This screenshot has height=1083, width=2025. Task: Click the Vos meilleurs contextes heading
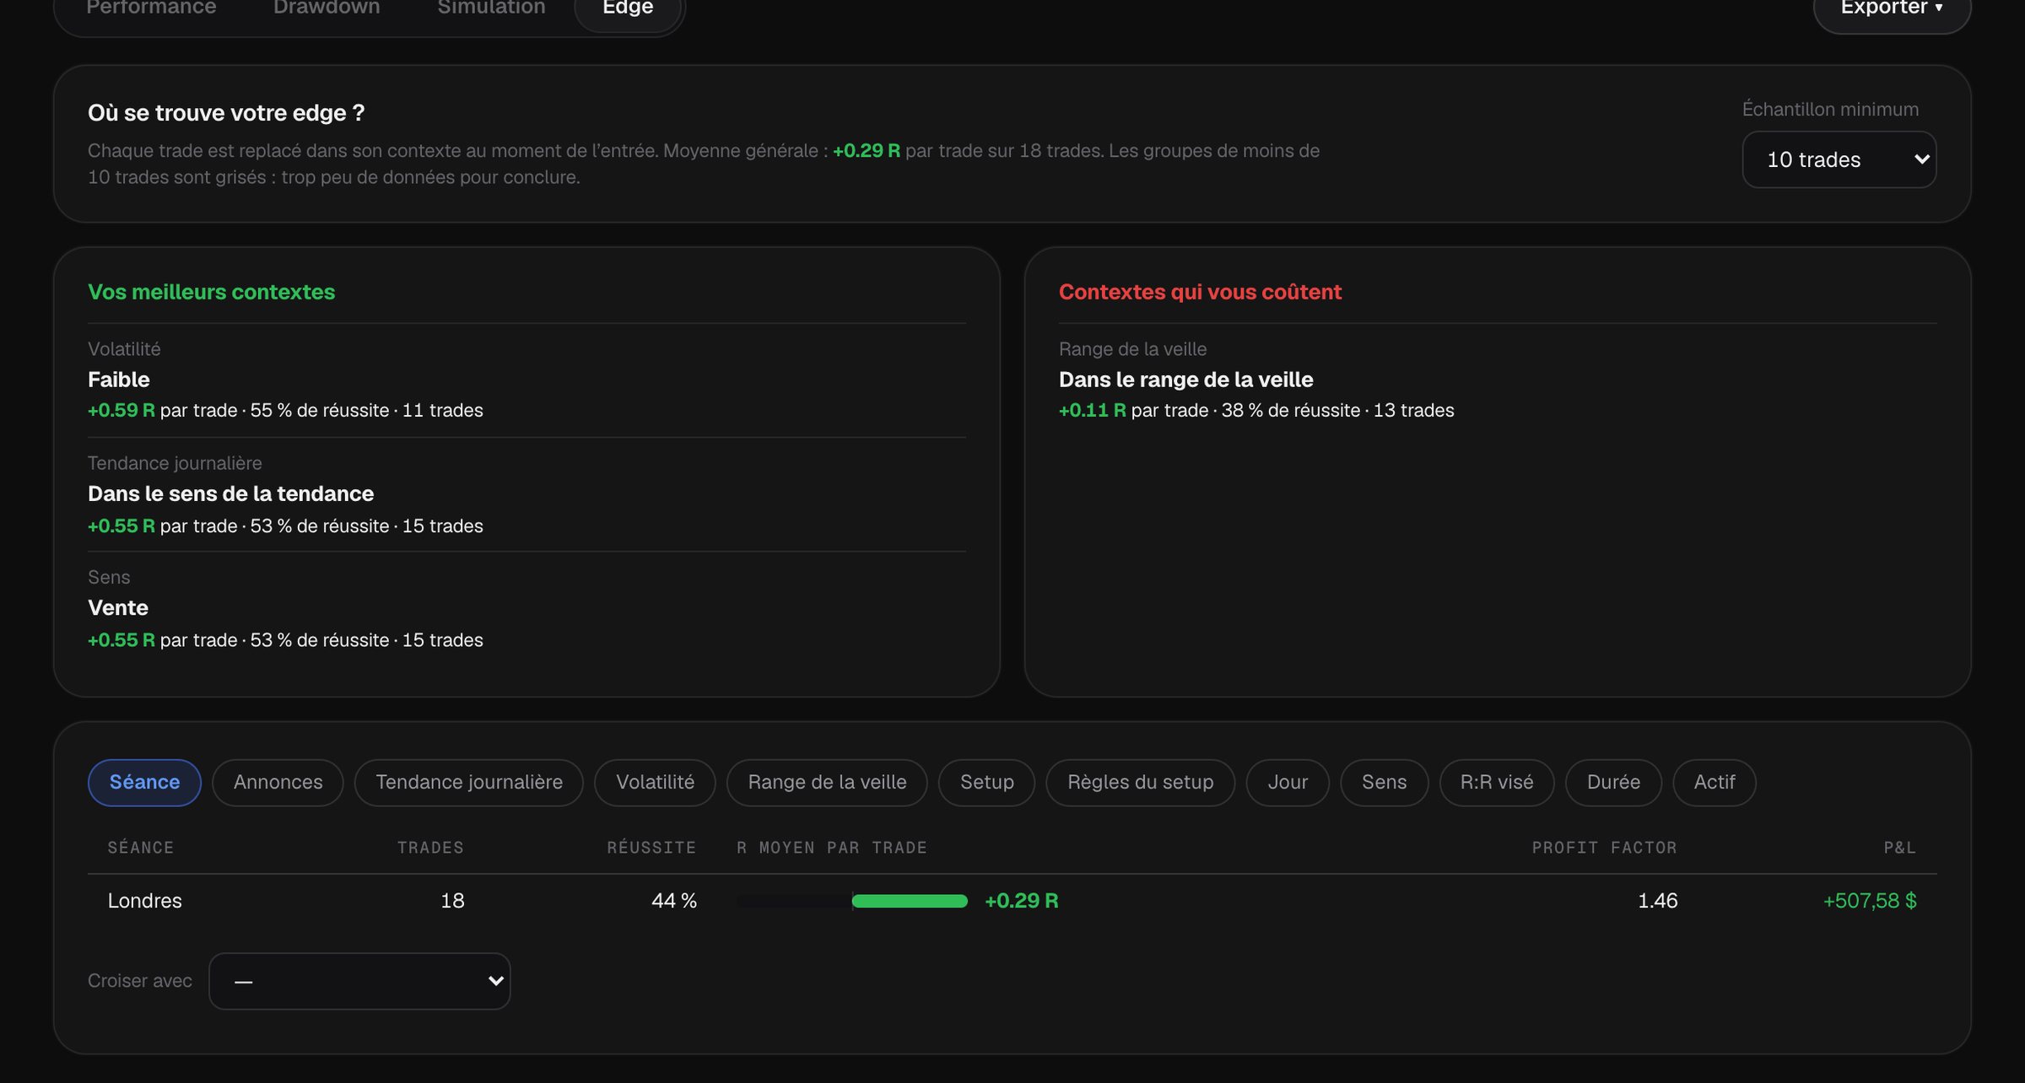pos(211,292)
